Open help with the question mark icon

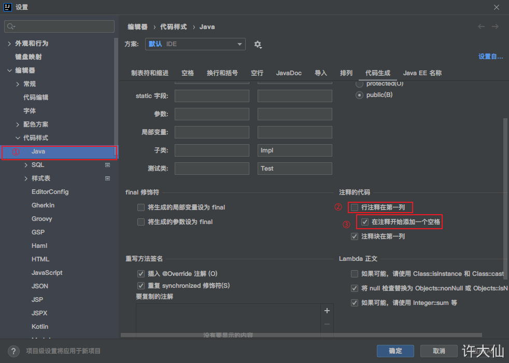point(13,351)
